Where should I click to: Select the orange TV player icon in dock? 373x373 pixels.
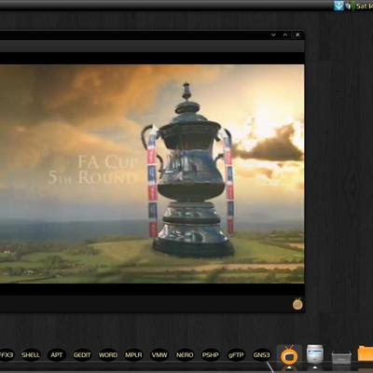(x=289, y=354)
